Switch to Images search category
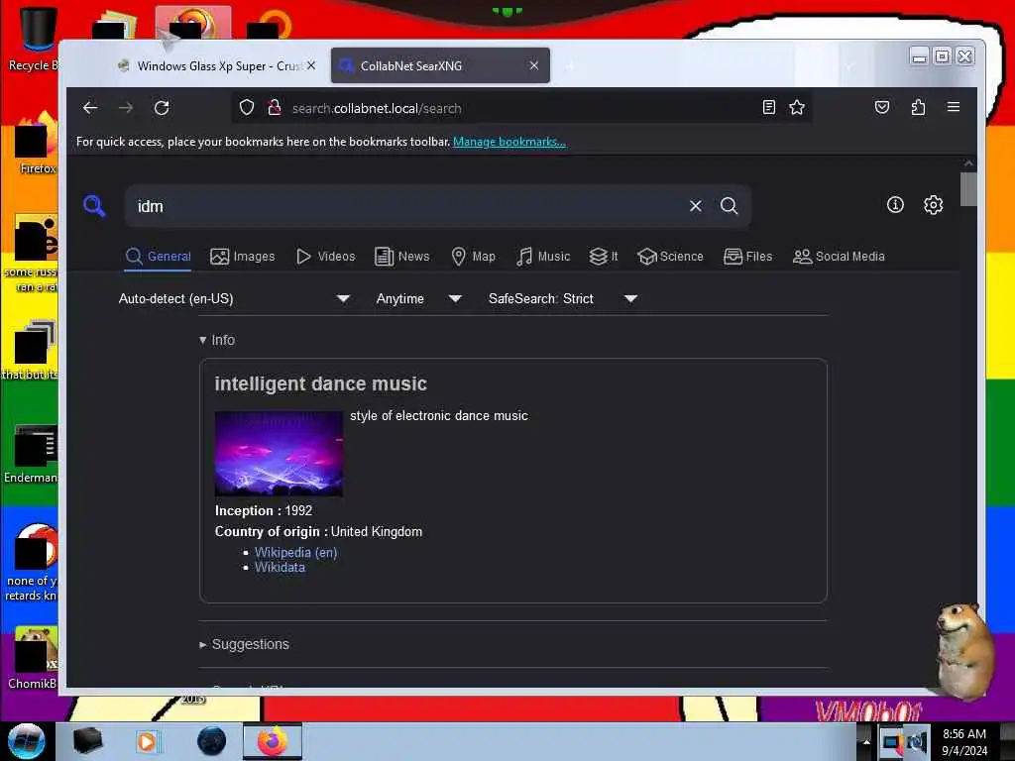 [x=243, y=257]
